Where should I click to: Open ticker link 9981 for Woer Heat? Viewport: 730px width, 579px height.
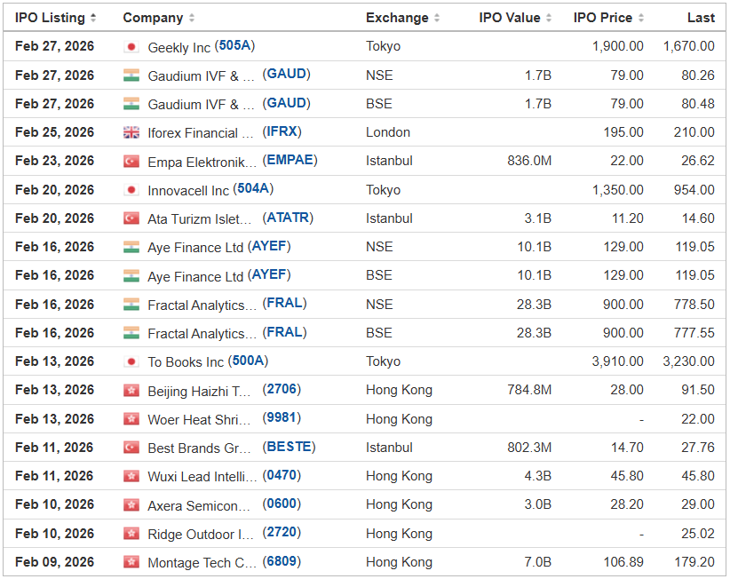(282, 418)
